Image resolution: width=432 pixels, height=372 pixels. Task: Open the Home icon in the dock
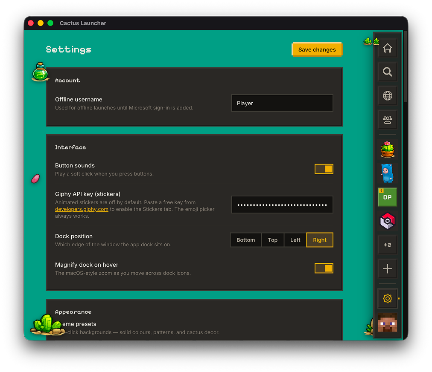point(387,48)
